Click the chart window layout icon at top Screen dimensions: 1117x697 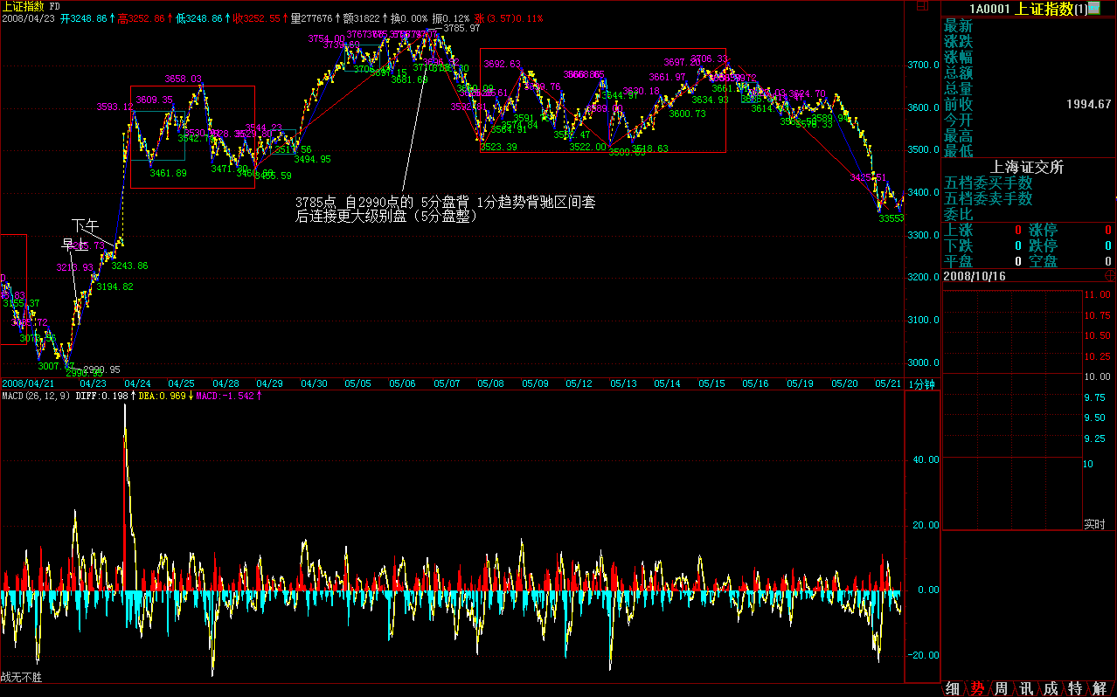922,6
